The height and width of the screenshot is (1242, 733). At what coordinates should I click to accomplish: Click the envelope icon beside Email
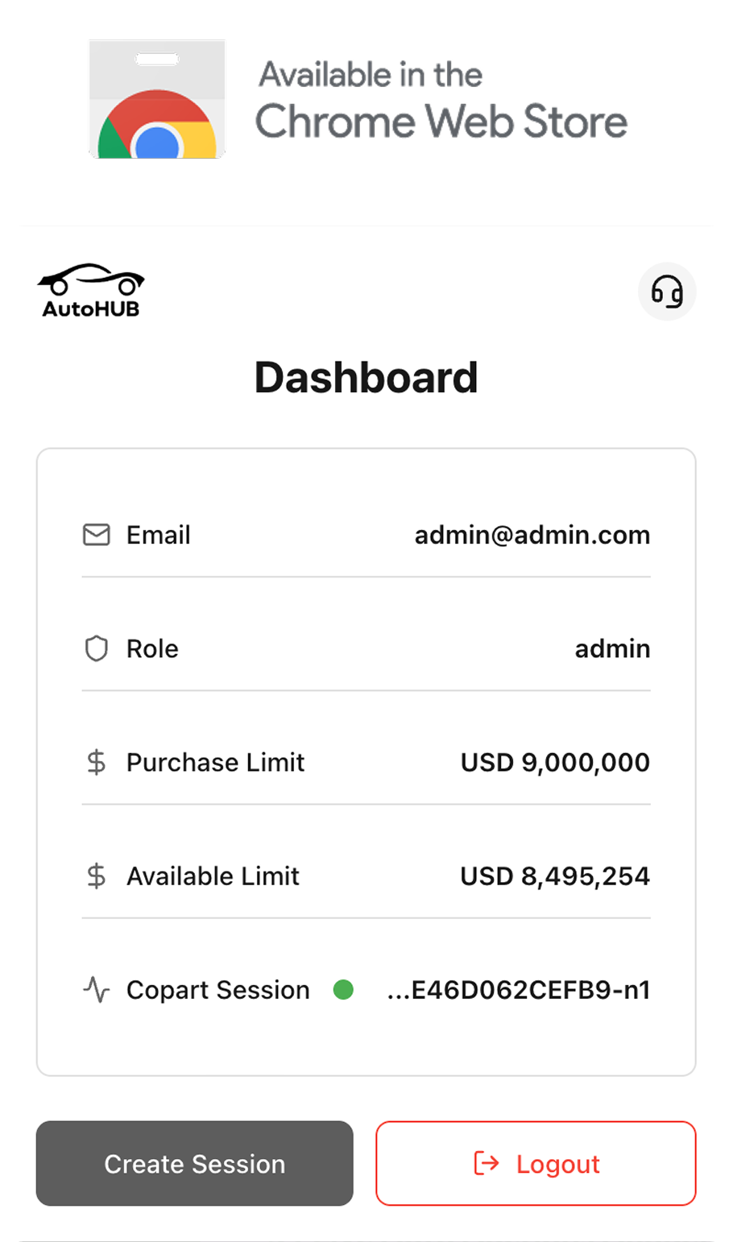tap(97, 535)
